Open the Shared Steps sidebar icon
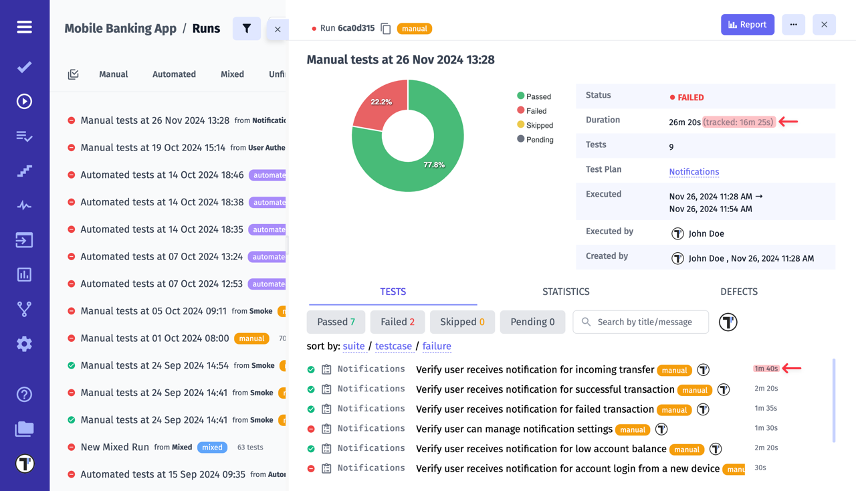The width and height of the screenshot is (856, 491). pyautogui.click(x=24, y=171)
